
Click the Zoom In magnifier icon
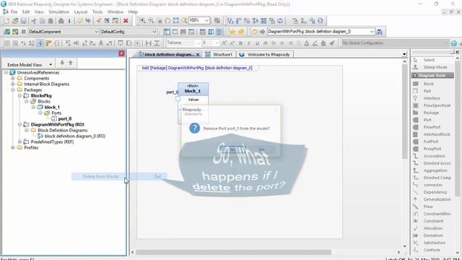pos(143,21)
